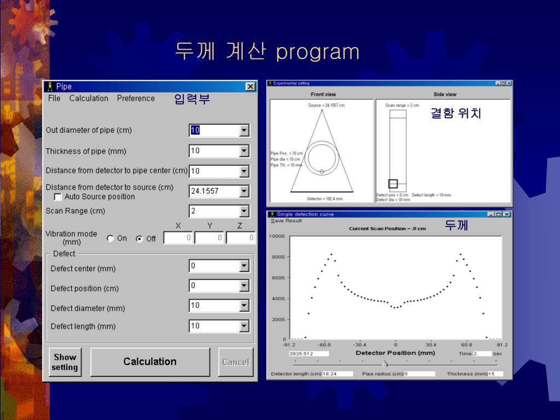Screen dimensions: 560x420
Task: Open the Preference menu
Action: 136,98
